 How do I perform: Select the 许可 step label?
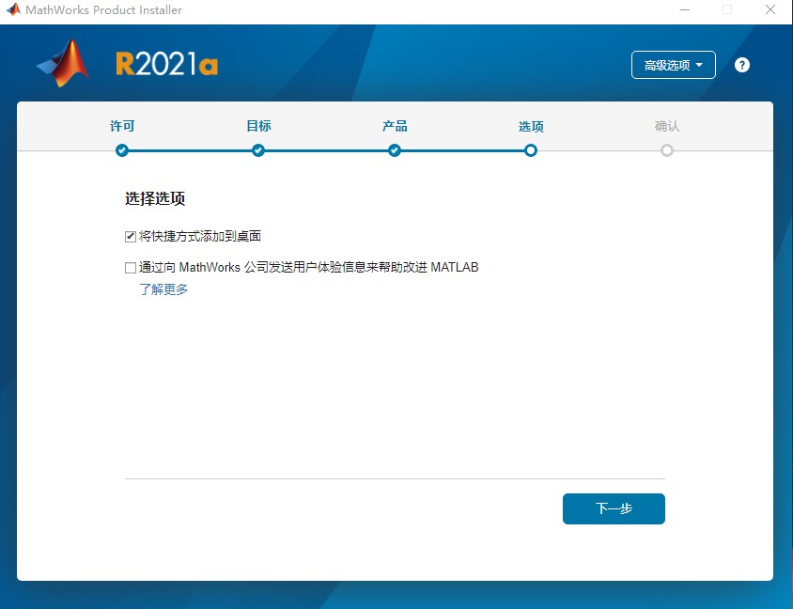click(x=122, y=126)
